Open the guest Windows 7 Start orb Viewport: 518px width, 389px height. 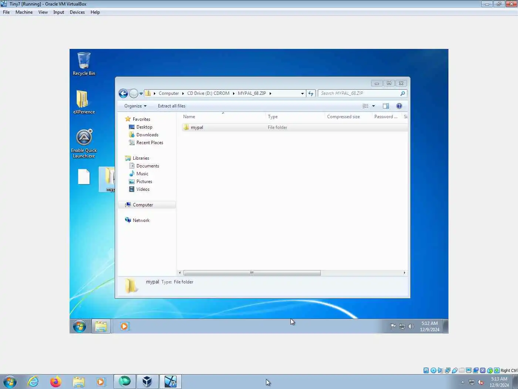point(80,326)
